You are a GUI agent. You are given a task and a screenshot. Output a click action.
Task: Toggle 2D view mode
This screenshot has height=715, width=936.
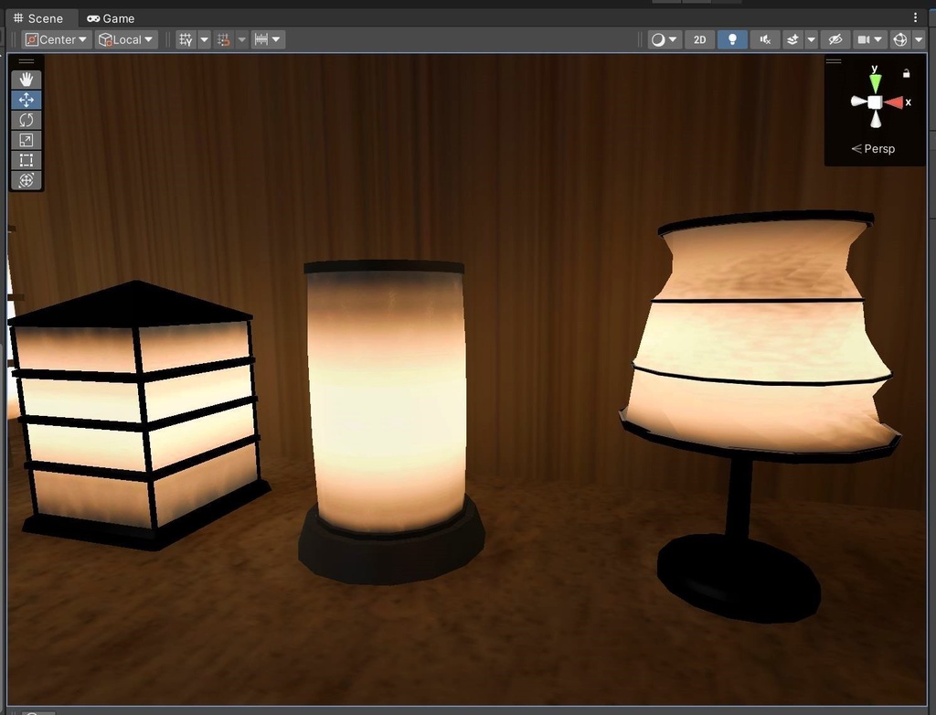[699, 40]
